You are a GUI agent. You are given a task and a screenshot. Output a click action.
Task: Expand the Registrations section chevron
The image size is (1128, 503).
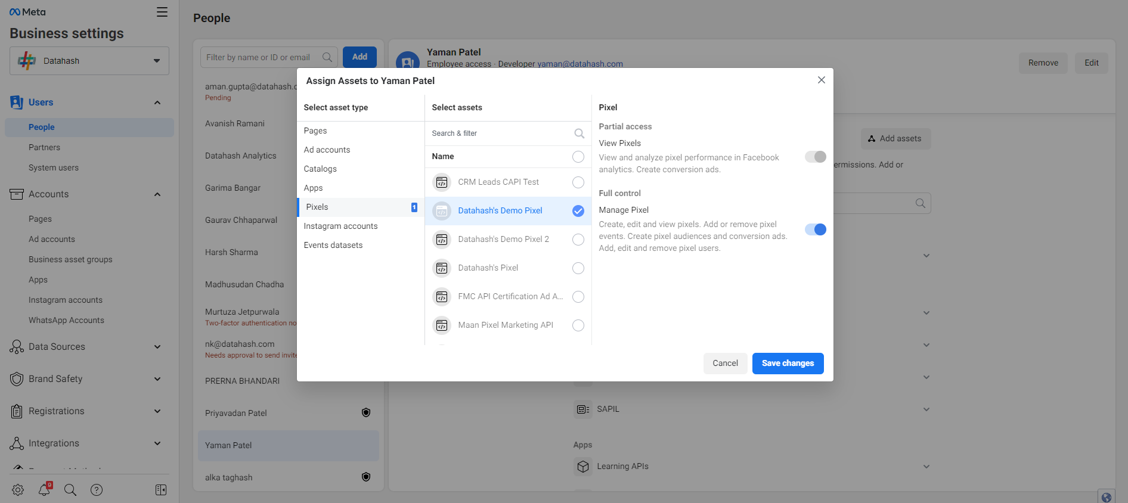(157, 411)
